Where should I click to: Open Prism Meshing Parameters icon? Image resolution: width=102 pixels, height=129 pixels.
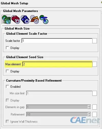[x=35, y=19]
